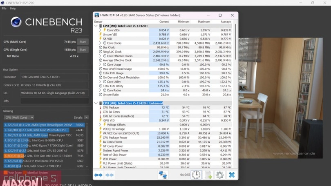This screenshot has height=186, width=331.
Task: Click the HWiNFO shrink view arrows icon
Action: point(110,175)
